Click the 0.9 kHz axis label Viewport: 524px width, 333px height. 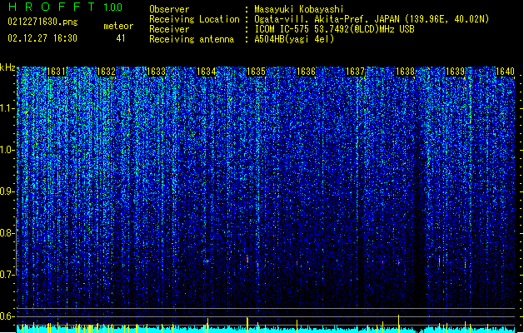click(7, 191)
